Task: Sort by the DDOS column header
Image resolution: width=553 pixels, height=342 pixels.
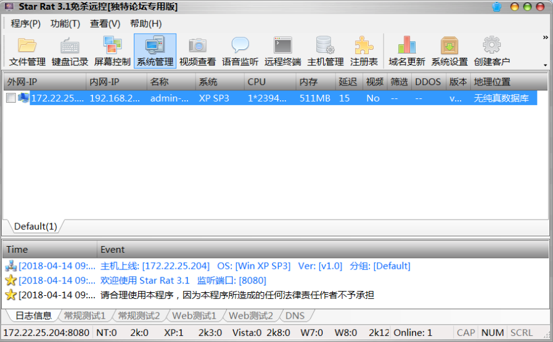Action: 429,82
